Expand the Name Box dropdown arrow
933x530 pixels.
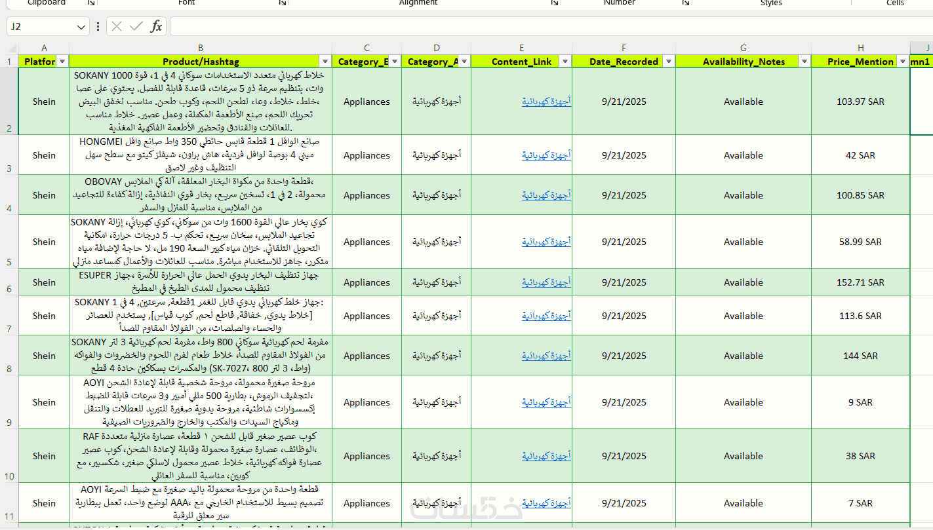[x=81, y=27]
